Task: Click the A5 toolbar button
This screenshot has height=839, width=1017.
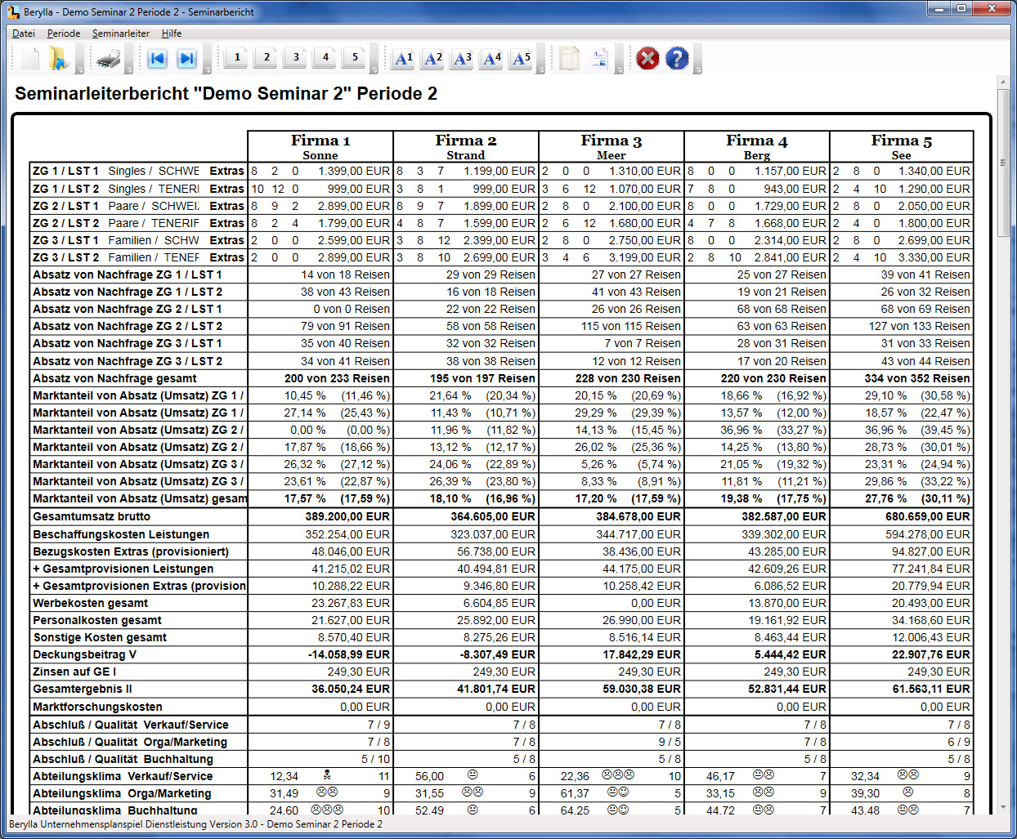Action: 522,59
